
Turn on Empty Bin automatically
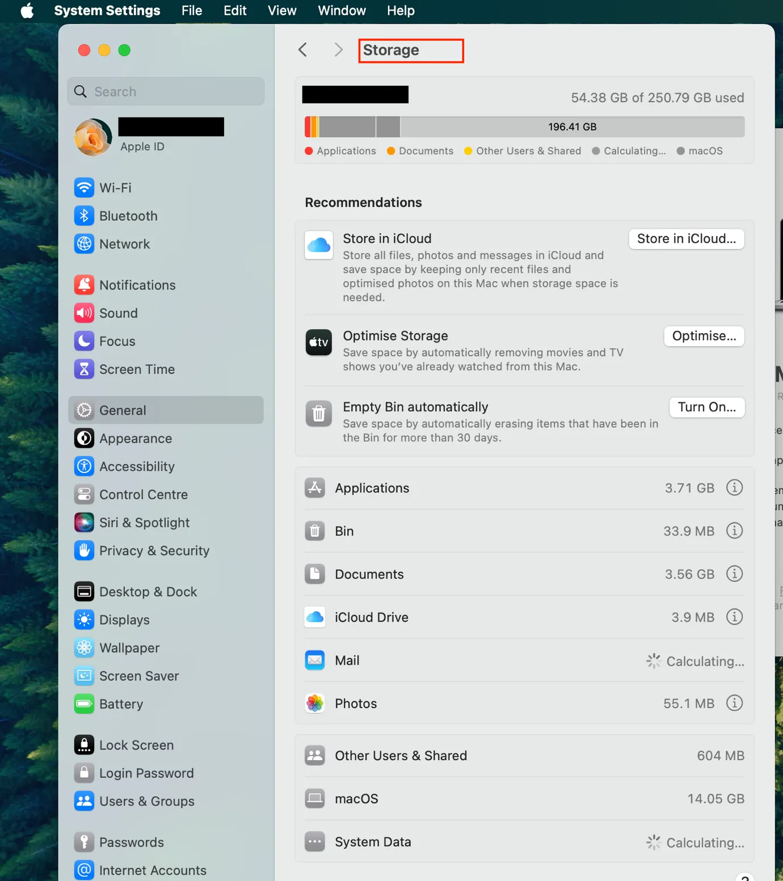706,407
